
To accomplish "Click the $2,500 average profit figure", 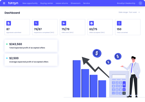I will [x=14, y=58].
